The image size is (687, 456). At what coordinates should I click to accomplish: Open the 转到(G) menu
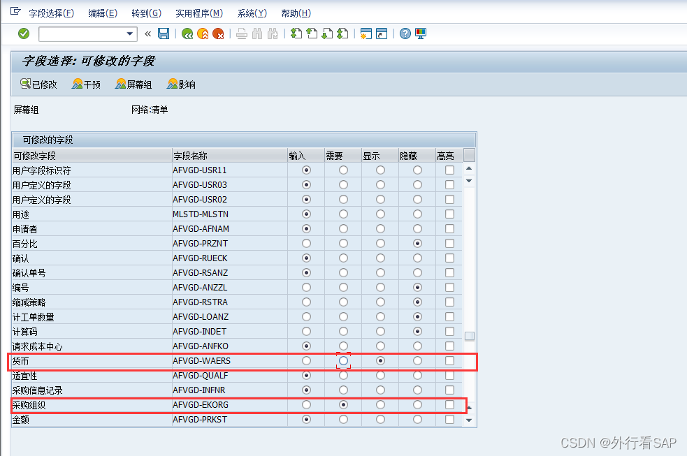tap(146, 13)
